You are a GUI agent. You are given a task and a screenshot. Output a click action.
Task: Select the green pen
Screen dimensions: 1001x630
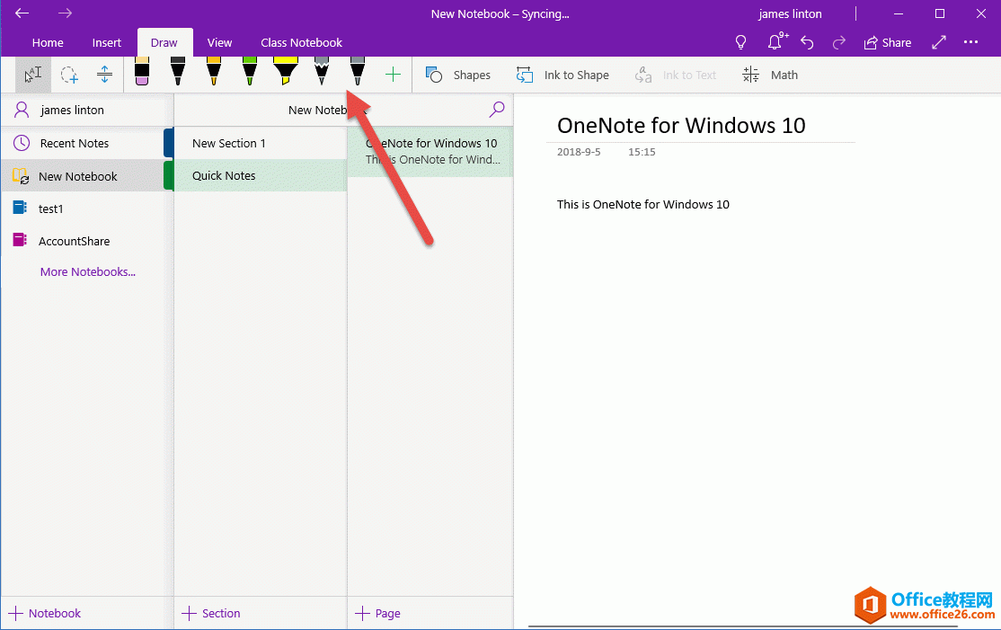[x=249, y=74]
